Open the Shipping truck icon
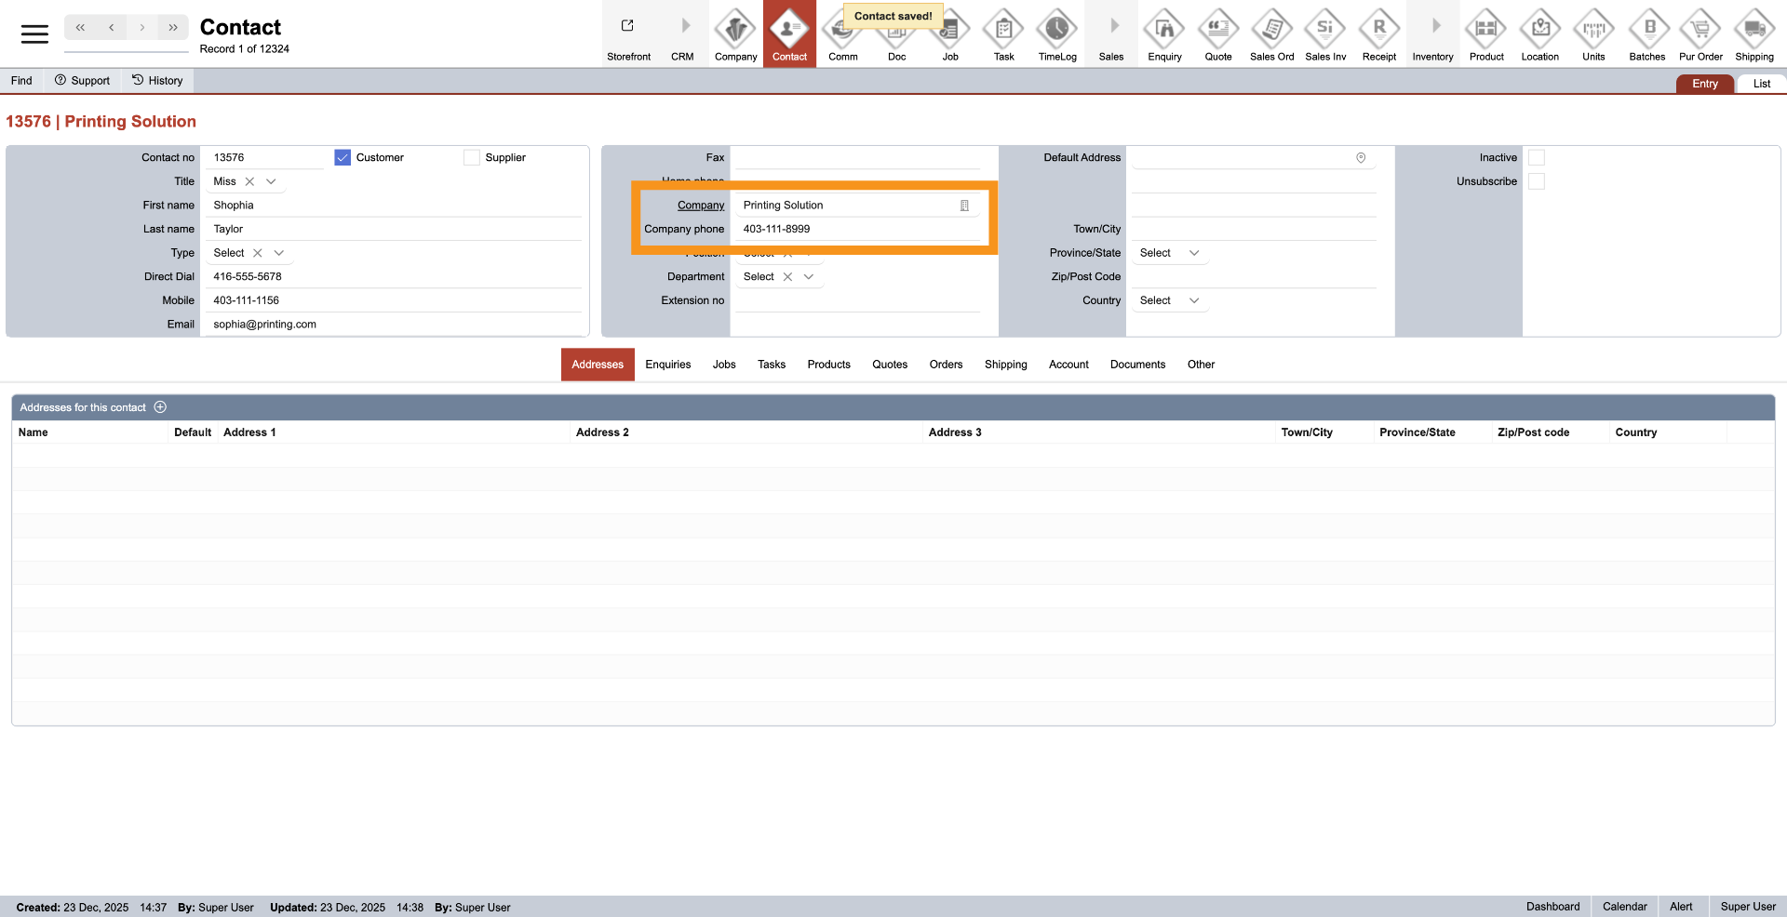Viewport: 1787px width, 917px height. [x=1753, y=31]
